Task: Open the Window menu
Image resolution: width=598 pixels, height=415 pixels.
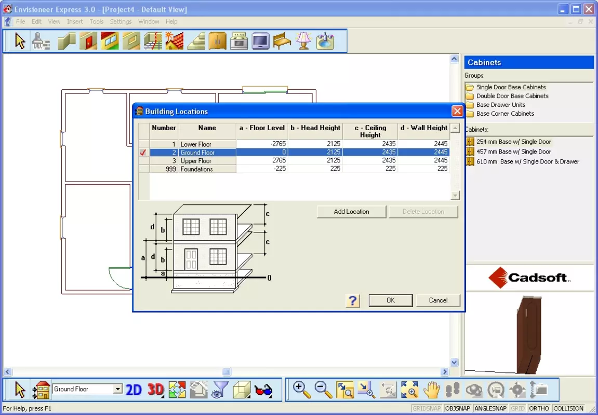Action: (149, 22)
